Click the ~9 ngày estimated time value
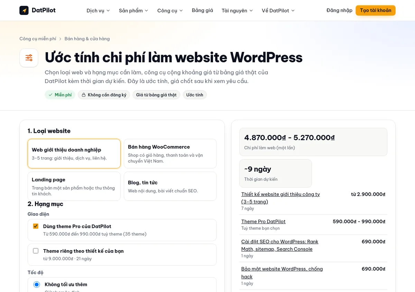 click(x=258, y=169)
